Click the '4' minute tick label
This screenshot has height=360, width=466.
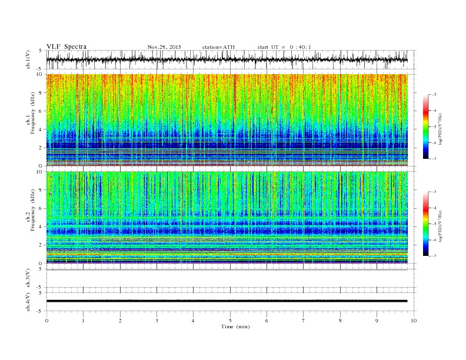pos(194,321)
